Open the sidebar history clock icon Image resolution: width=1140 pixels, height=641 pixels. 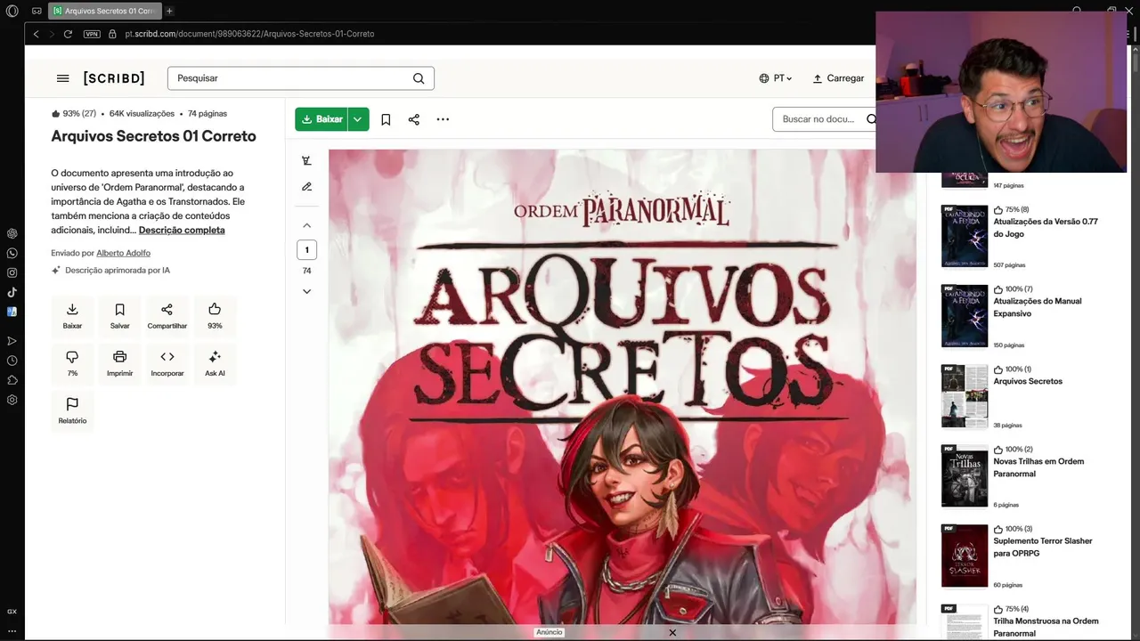click(12, 361)
